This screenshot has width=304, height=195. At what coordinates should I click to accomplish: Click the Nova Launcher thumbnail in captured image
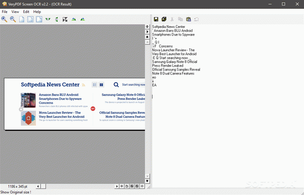[28, 118]
